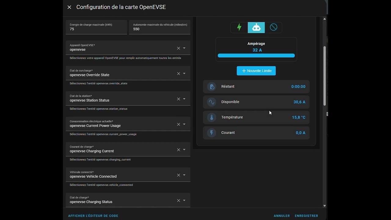Click the Disponible sine wave icon

click(x=211, y=102)
